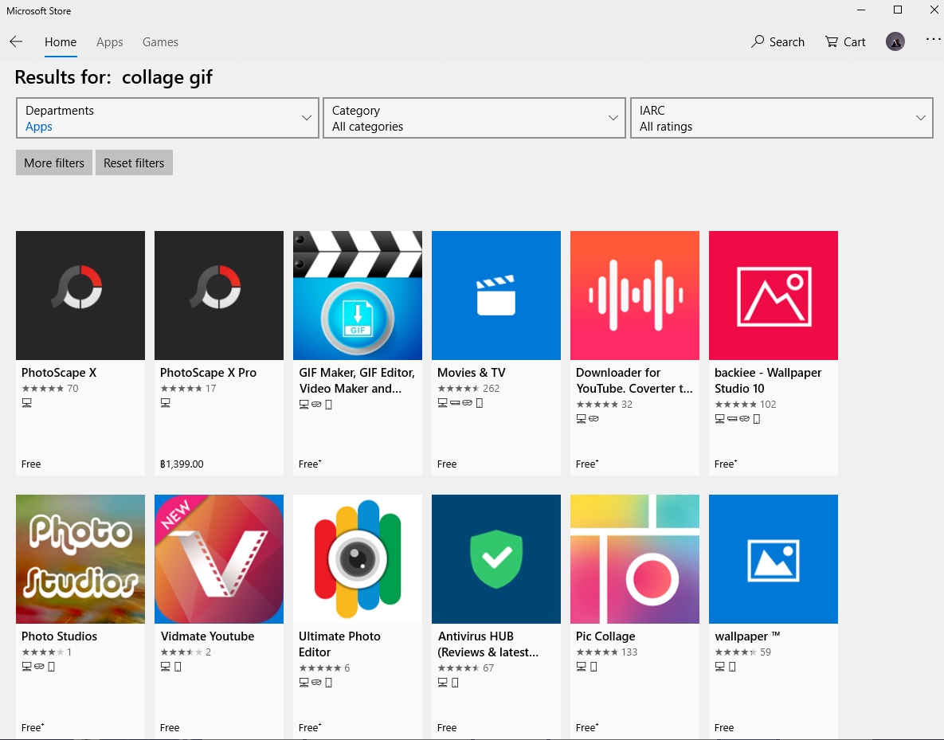Switch to the Apps tab
Screen dimensions: 944x740
pos(110,42)
